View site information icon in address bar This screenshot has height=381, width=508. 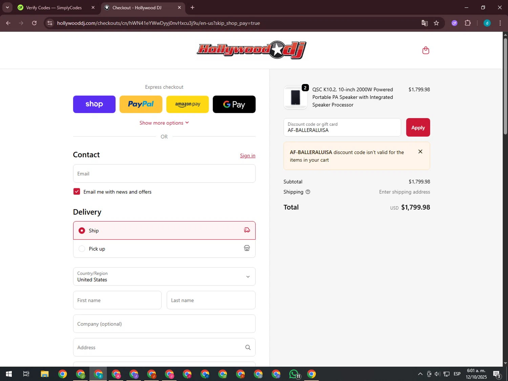click(50, 23)
